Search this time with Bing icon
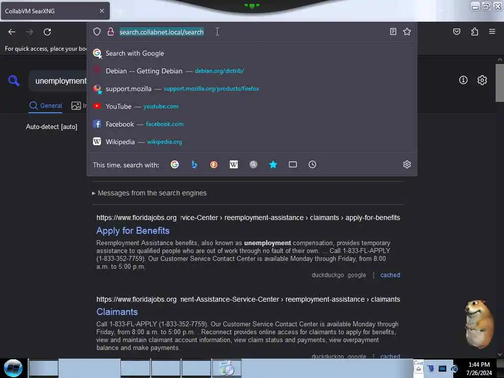Viewport: 504px width, 378px height. pos(194,164)
